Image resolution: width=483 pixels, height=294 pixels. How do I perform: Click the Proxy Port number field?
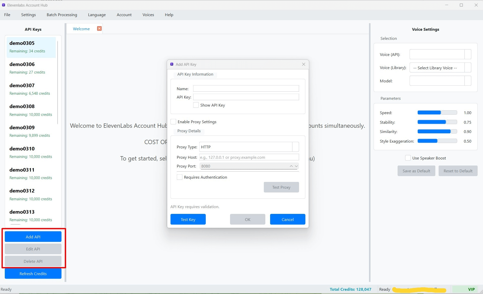tap(244, 166)
